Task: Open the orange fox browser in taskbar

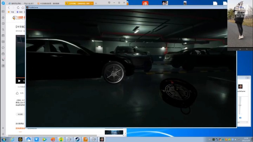Action: [53, 140]
